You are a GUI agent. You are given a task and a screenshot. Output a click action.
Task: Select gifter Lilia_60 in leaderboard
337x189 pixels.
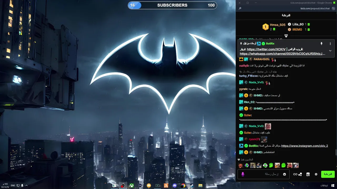pos(298,24)
